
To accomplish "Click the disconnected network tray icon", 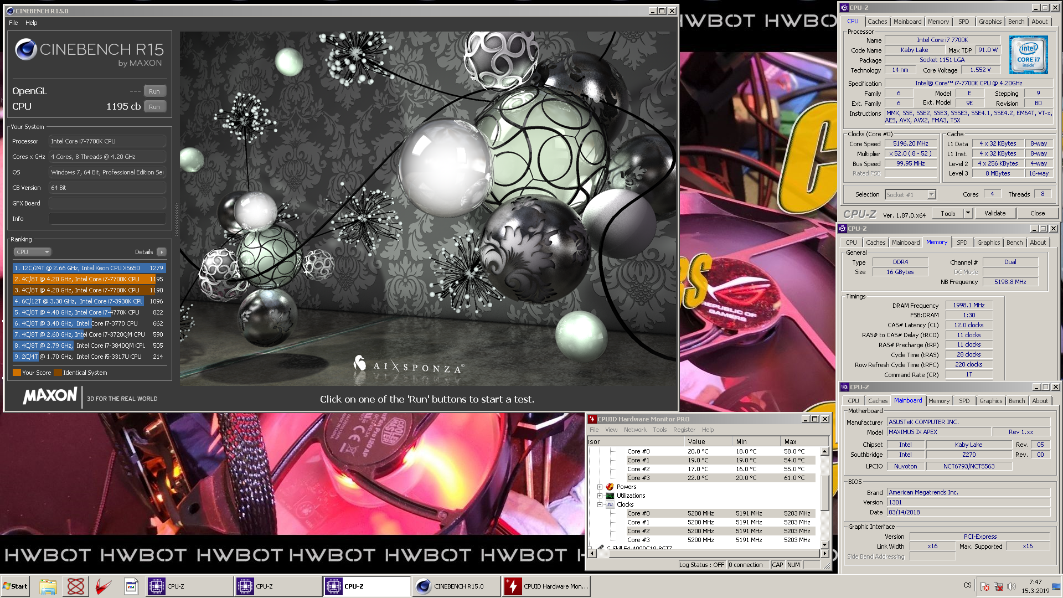I will [998, 586].
